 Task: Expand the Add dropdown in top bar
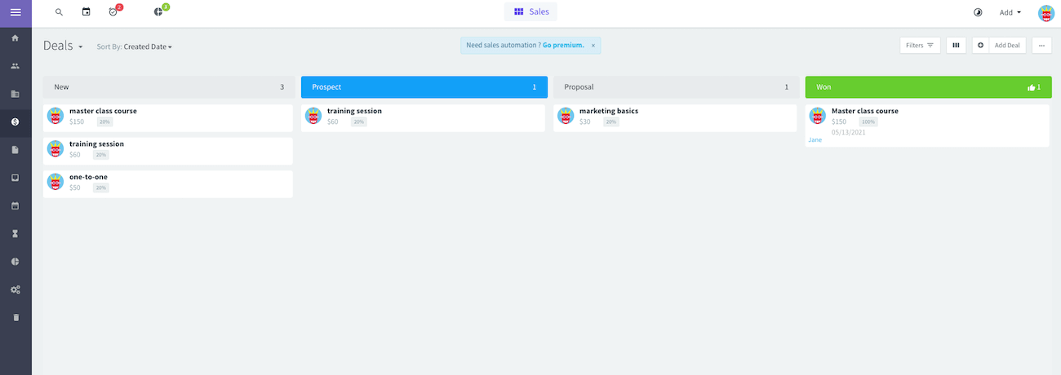1010,12
